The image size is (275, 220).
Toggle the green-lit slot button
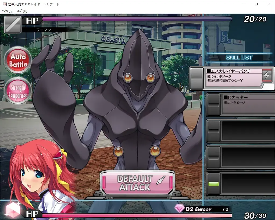213,183
